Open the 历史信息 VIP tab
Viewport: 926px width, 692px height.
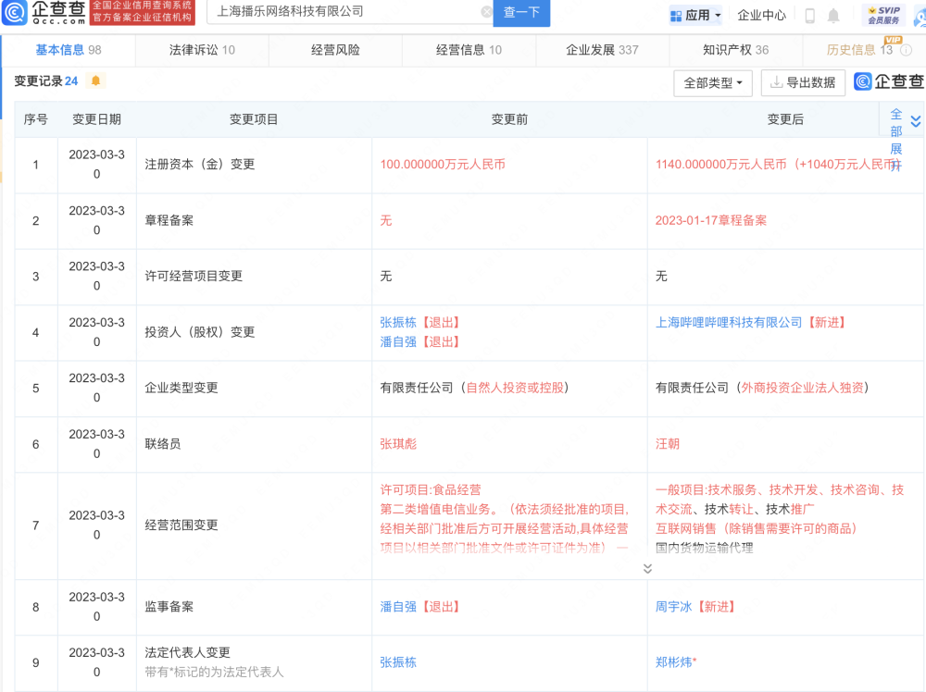(x=860, y=50)
